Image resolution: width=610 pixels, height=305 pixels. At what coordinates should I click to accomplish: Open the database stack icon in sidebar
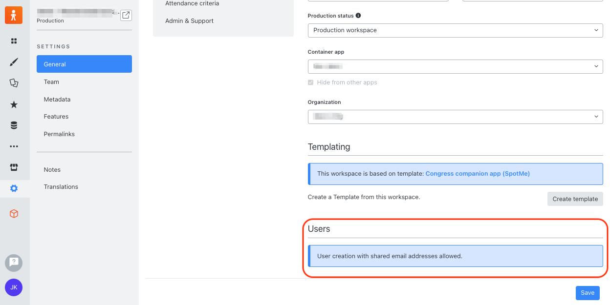pyautogui.click(x=14, y=125)
